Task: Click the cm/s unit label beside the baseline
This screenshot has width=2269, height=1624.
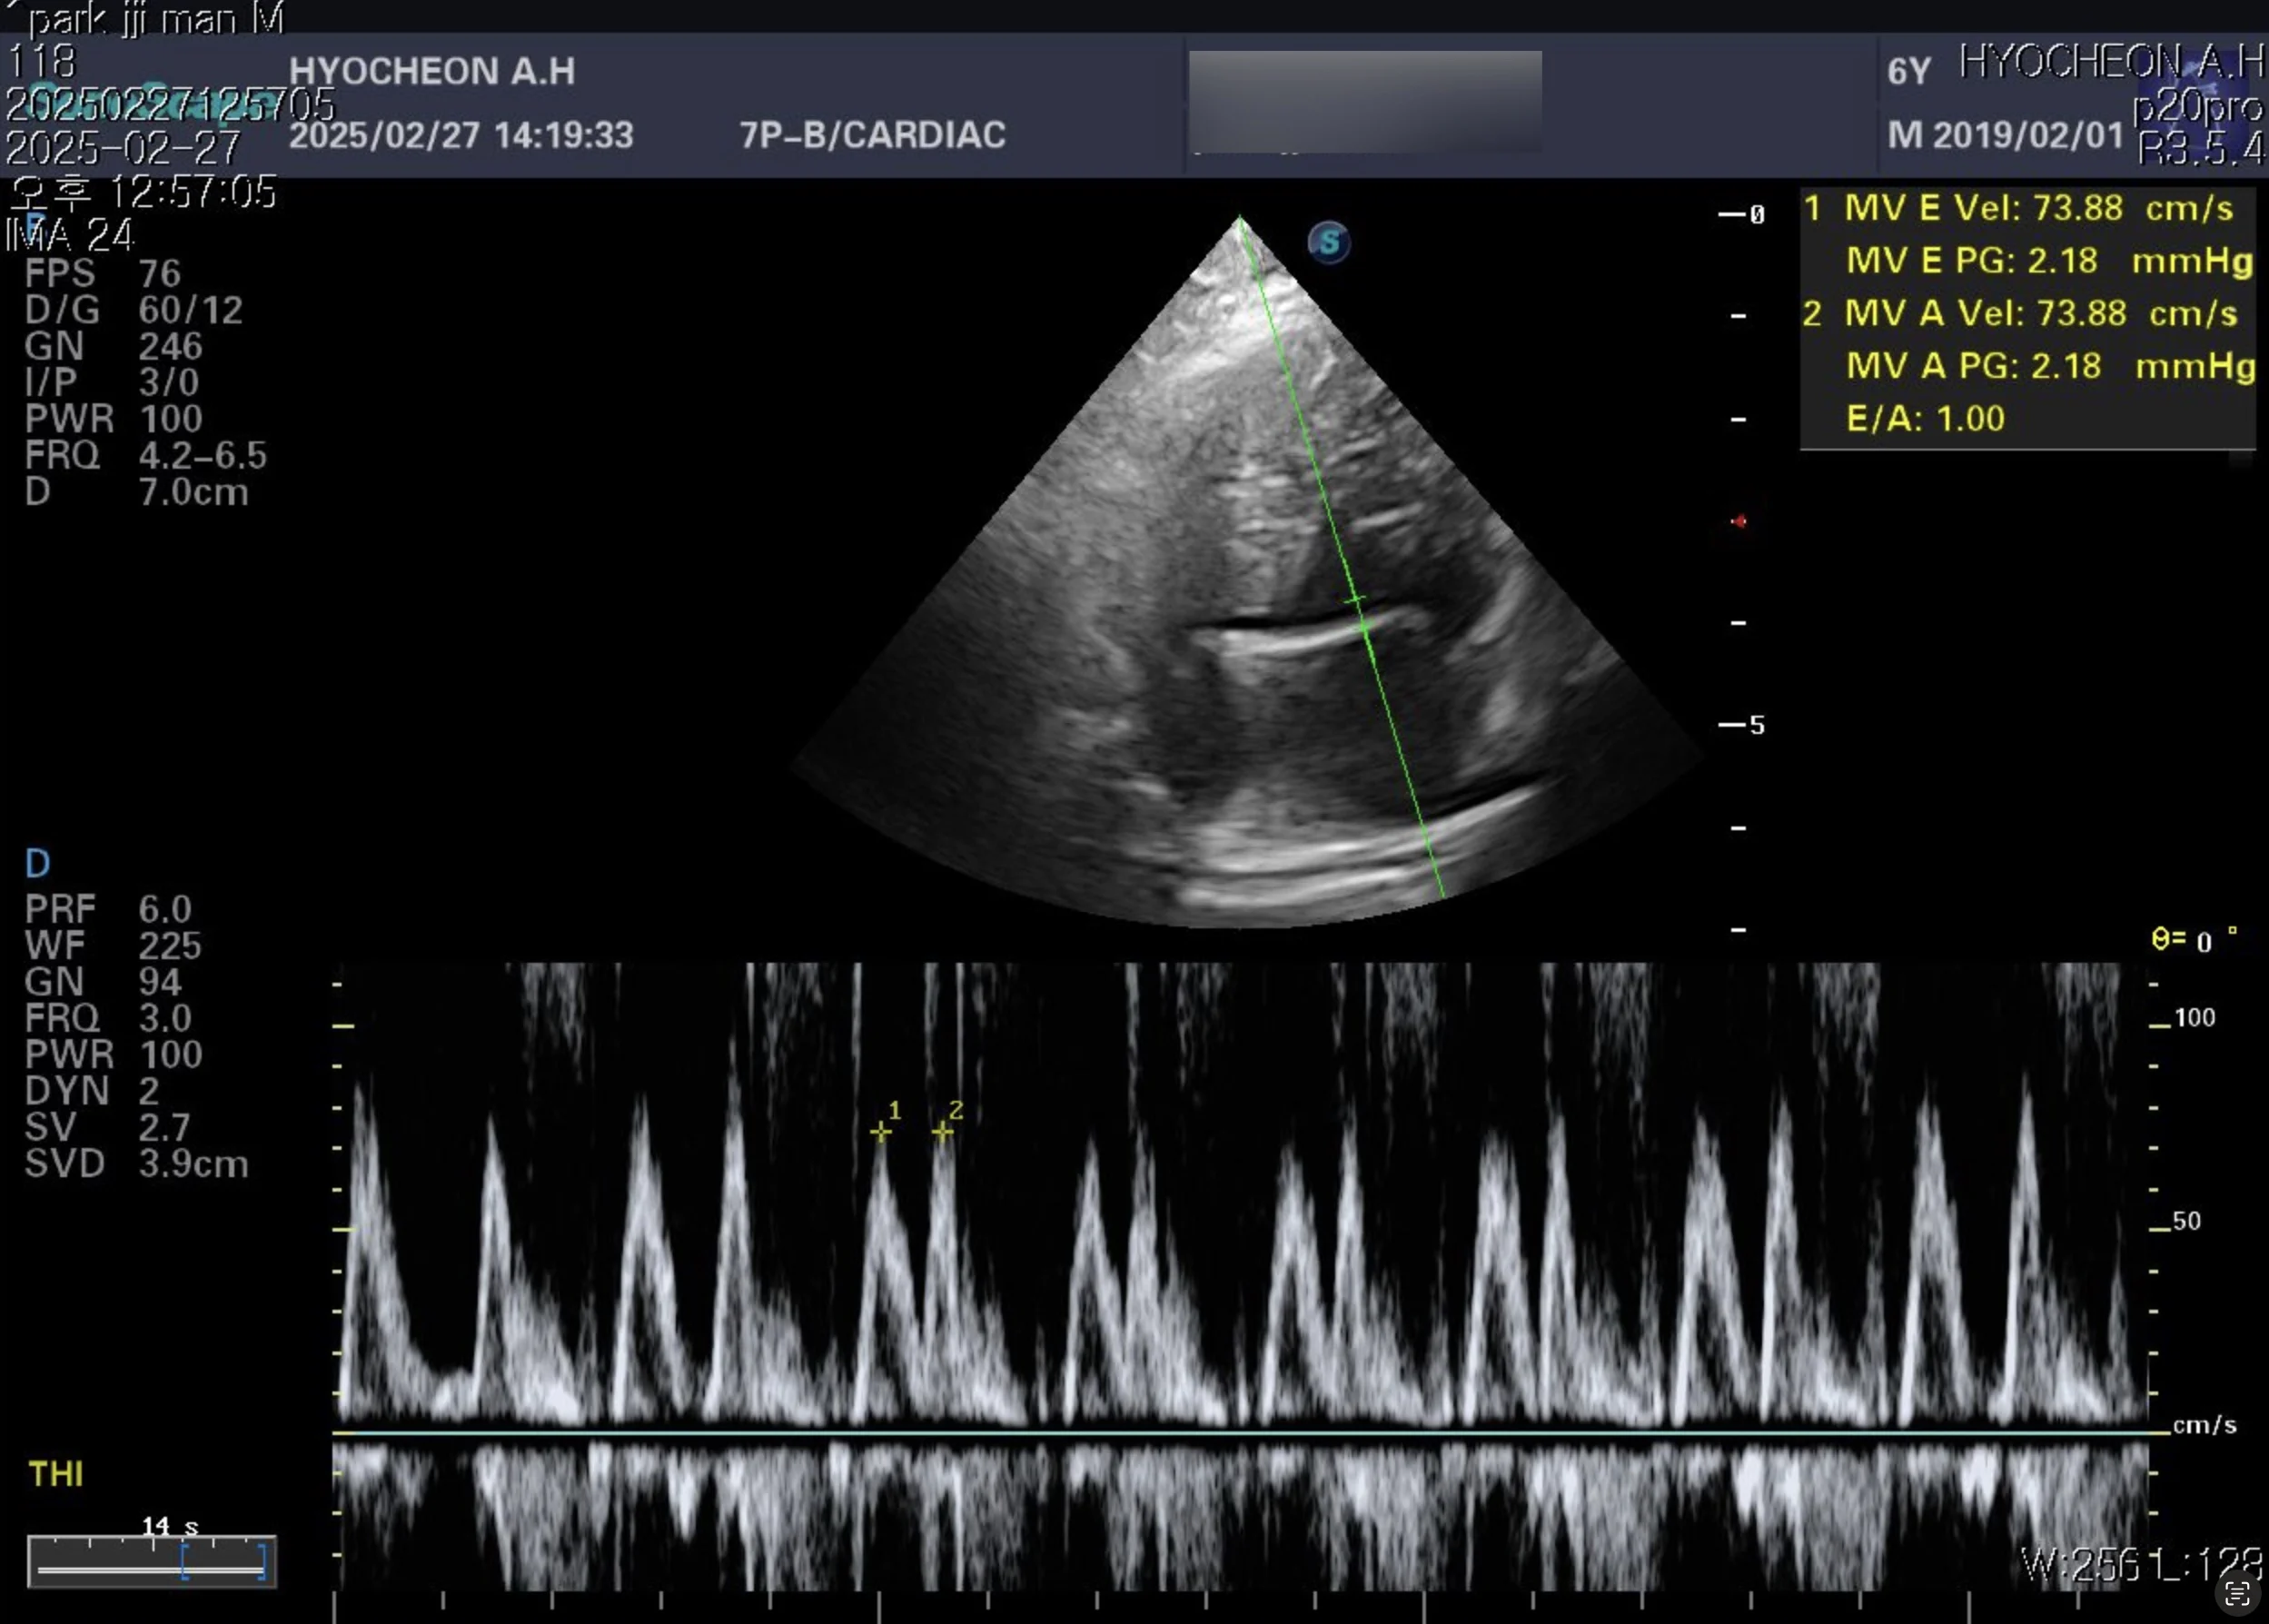Action: coord(2204,1425)
